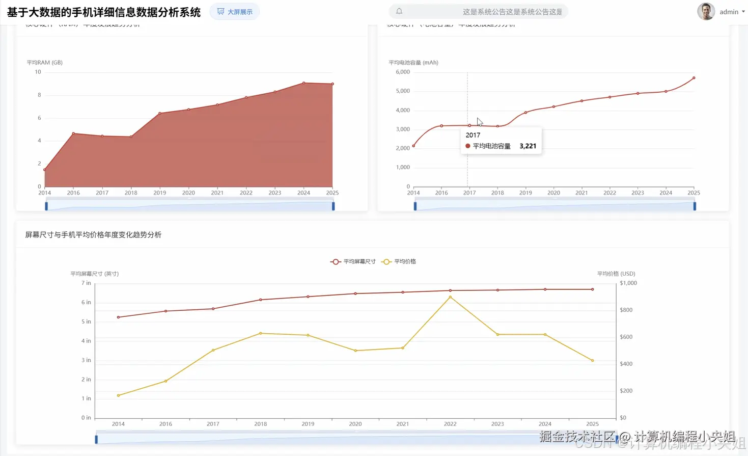
Task: Grab battery chart right zoom handle
Action: point(695,206)
